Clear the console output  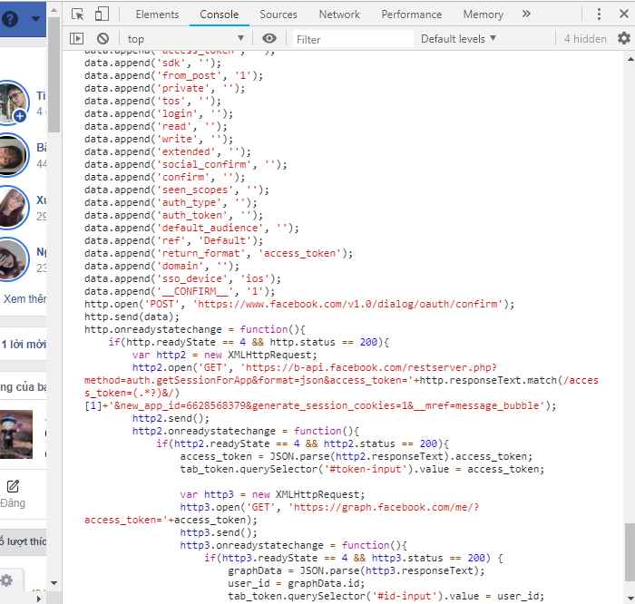tap(103, 39)
